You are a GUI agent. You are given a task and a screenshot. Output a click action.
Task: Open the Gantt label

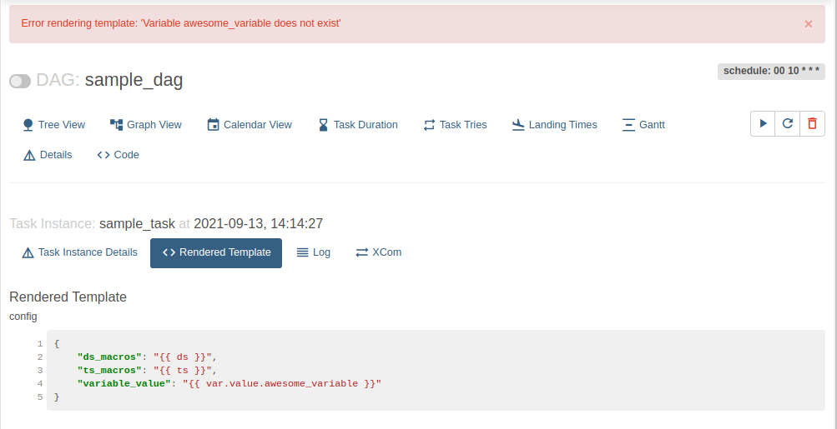pyautogui.click(x=653, y=125)
